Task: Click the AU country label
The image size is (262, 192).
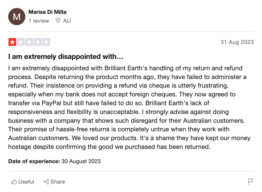Action: [67, 21]
